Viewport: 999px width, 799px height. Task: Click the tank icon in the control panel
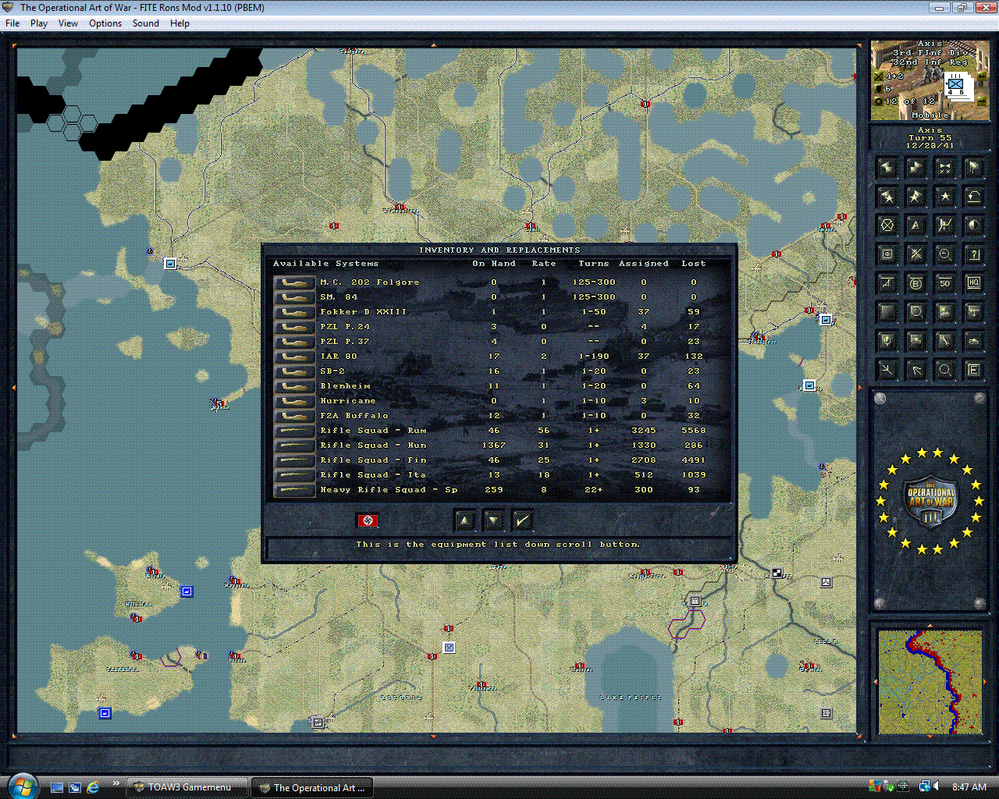click(974, 341)
